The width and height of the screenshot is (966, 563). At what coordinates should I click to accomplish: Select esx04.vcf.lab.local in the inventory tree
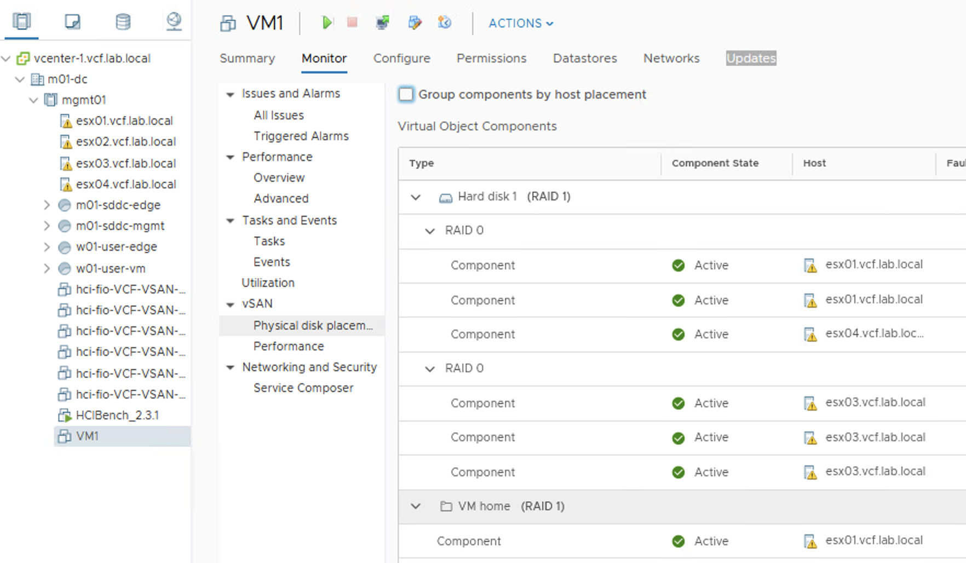click(126, 185)
